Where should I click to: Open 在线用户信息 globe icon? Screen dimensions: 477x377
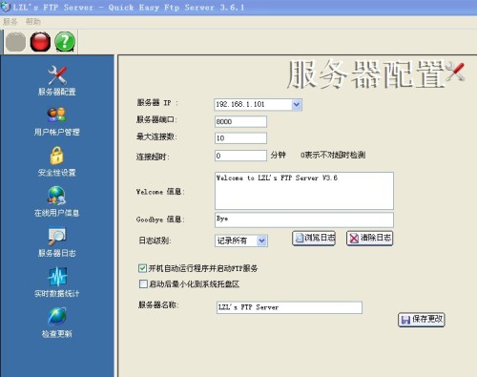(x=57, y=196)
